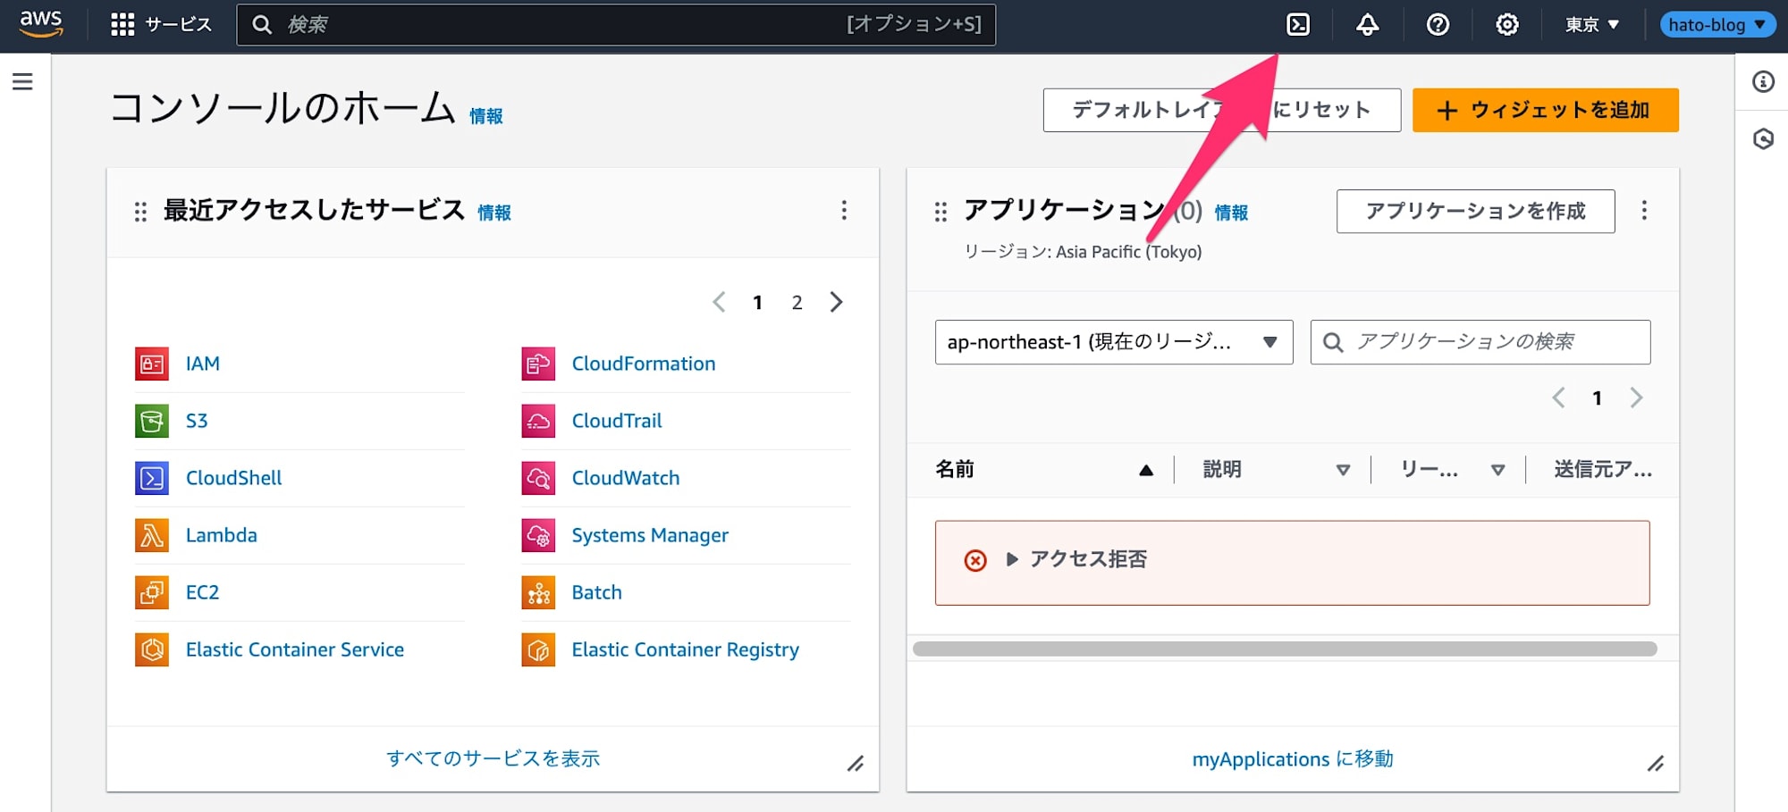
Task: Open the IAM service link
Action: [x=203, y=364]
